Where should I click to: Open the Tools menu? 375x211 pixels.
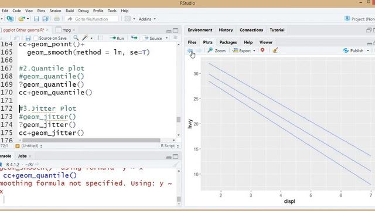point(112,11)
